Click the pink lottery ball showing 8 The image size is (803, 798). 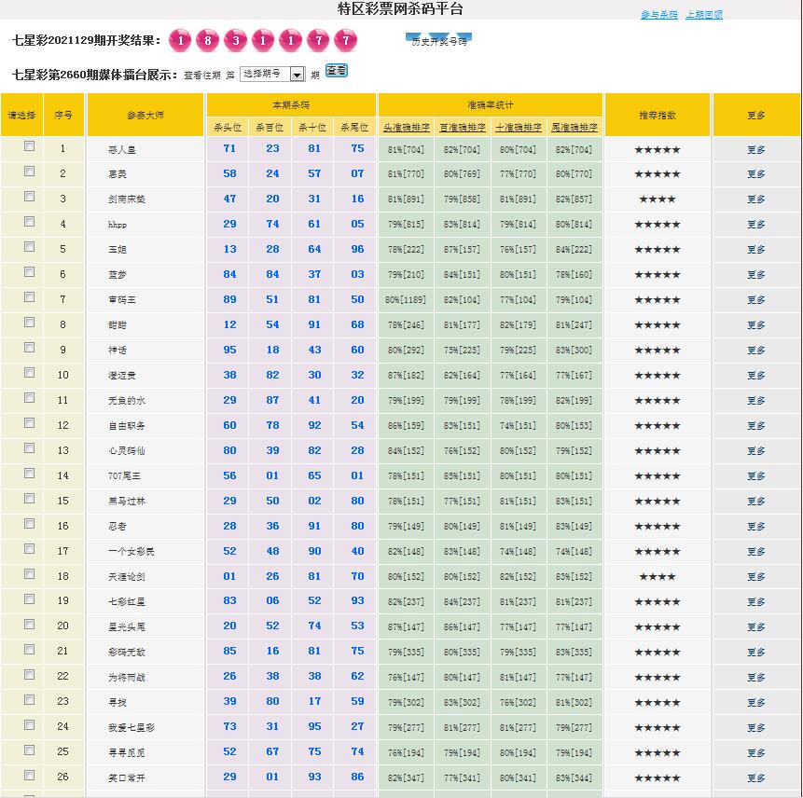208,41
